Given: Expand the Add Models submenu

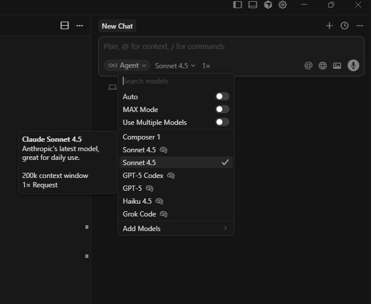Looking at the screenshot, I should (x=176, y=228).
